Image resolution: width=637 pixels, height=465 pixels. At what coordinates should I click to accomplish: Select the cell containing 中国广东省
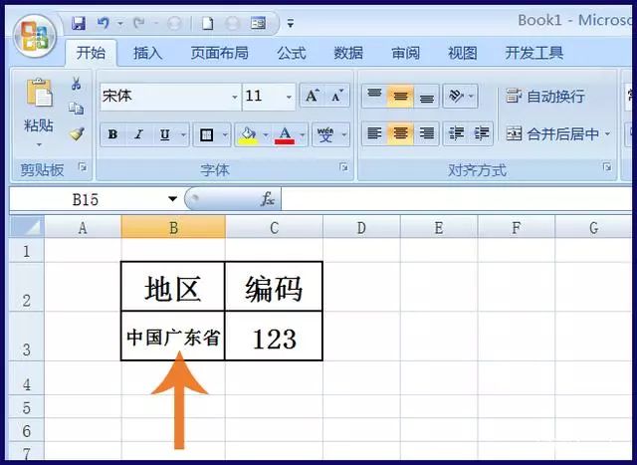pyautogui.click(x=173, y=337)
